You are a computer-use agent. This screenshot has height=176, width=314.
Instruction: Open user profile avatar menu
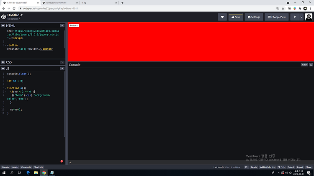(309, 17)
